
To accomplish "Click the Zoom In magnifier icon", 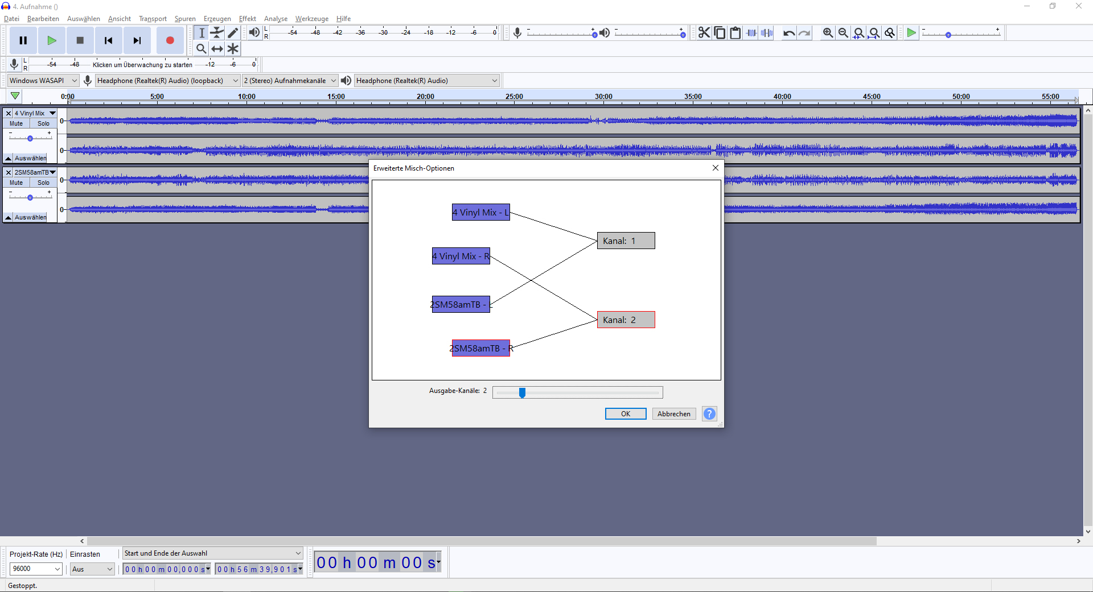I will (x=828, y=33).
